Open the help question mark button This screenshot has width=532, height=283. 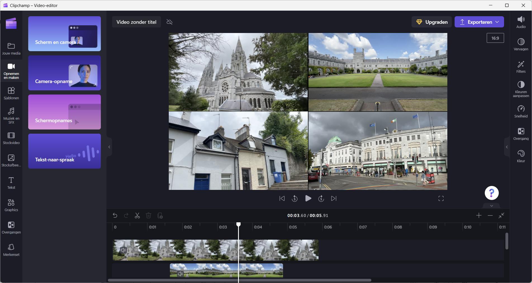491,193
